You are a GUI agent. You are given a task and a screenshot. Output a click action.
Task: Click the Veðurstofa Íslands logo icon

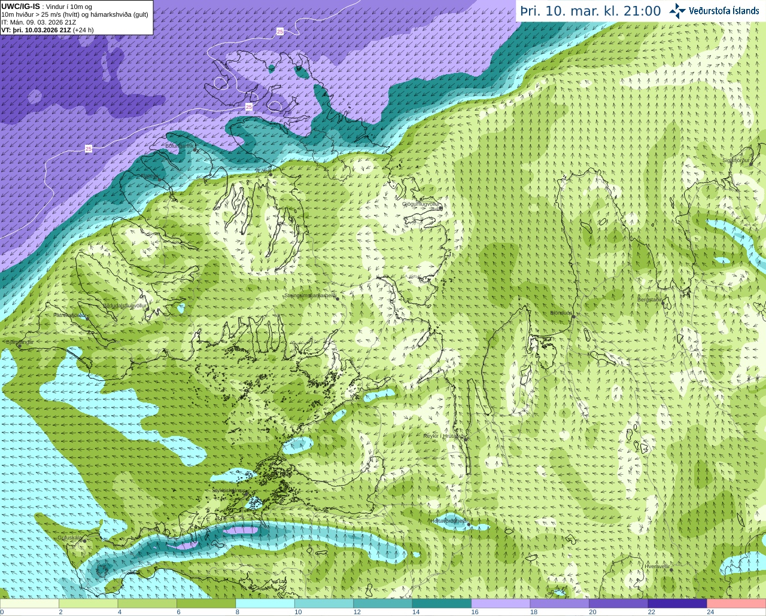click(677, 10)
